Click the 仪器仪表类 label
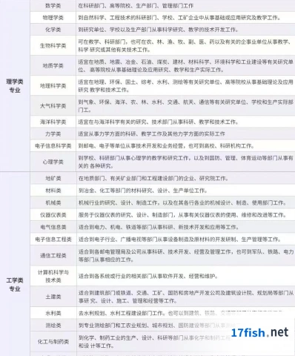295x356 pixels. click(x=53, y=215)
